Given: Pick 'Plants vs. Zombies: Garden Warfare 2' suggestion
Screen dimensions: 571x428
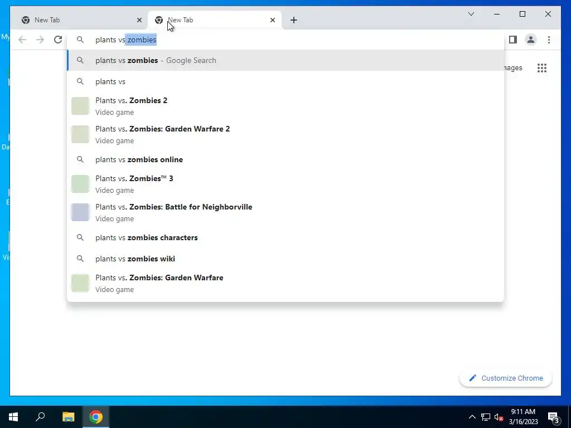Looking at the screenshot, I should [x=285, y=134].
